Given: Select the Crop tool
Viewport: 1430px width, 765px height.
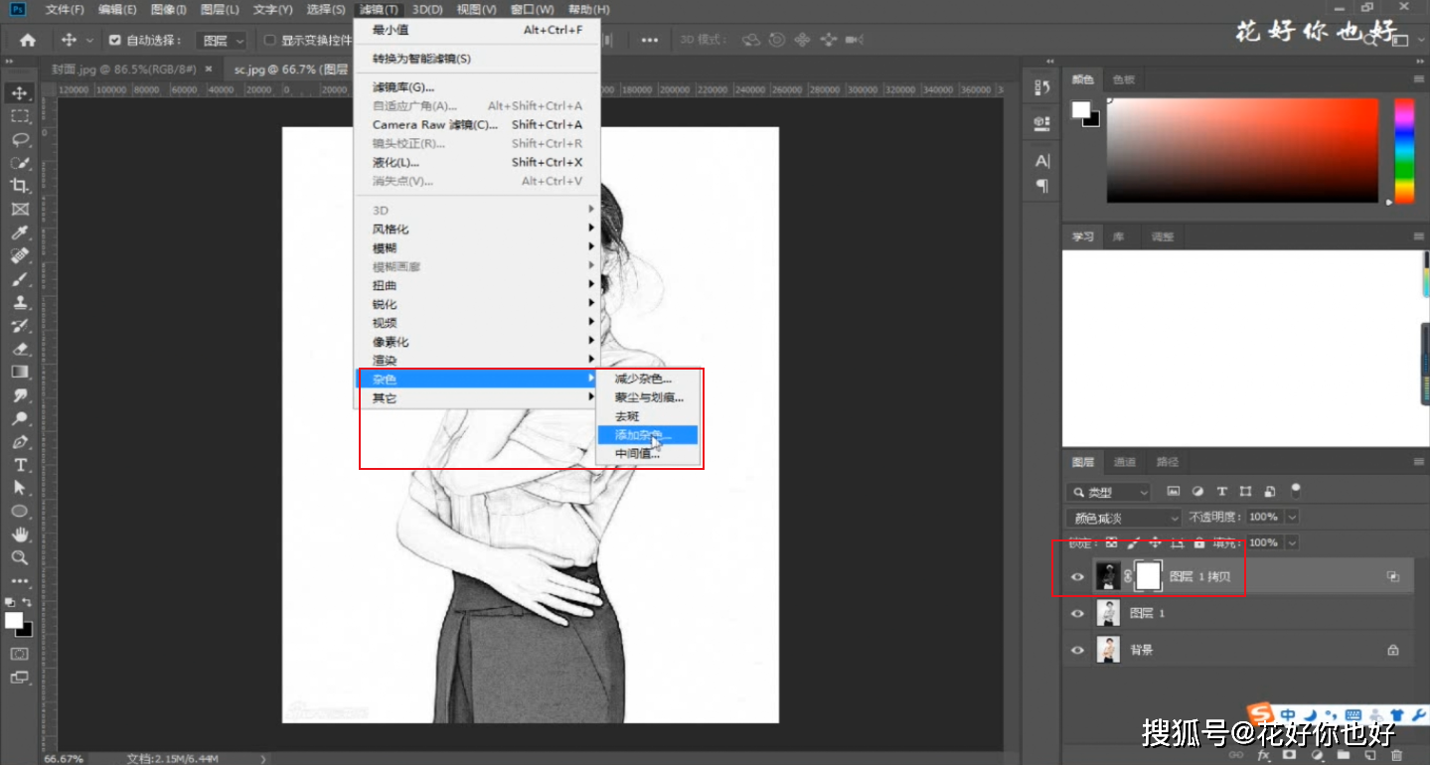Looking at the screenshot, I should [20, 186].
